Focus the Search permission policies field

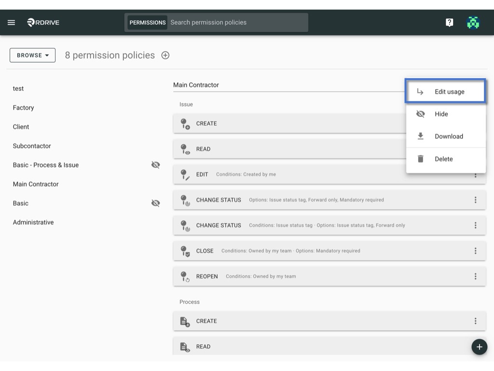(238, 22)
